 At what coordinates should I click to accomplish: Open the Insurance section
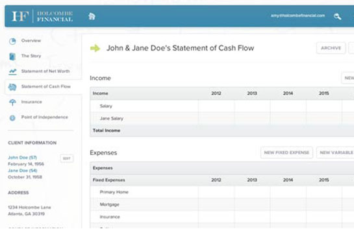point(32,102)
